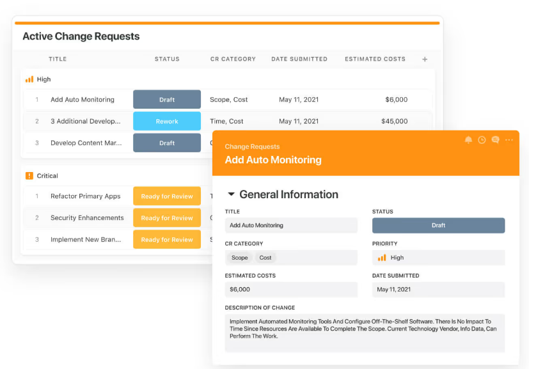This screenshot has width=552, height=369.
Task: Select the Cost category tag
Action: [265, 258]
